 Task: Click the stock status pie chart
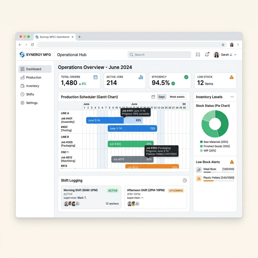click(215, 124)
